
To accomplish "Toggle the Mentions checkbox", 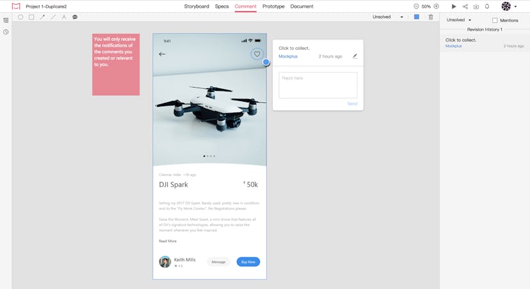I will tap(495, 20).
